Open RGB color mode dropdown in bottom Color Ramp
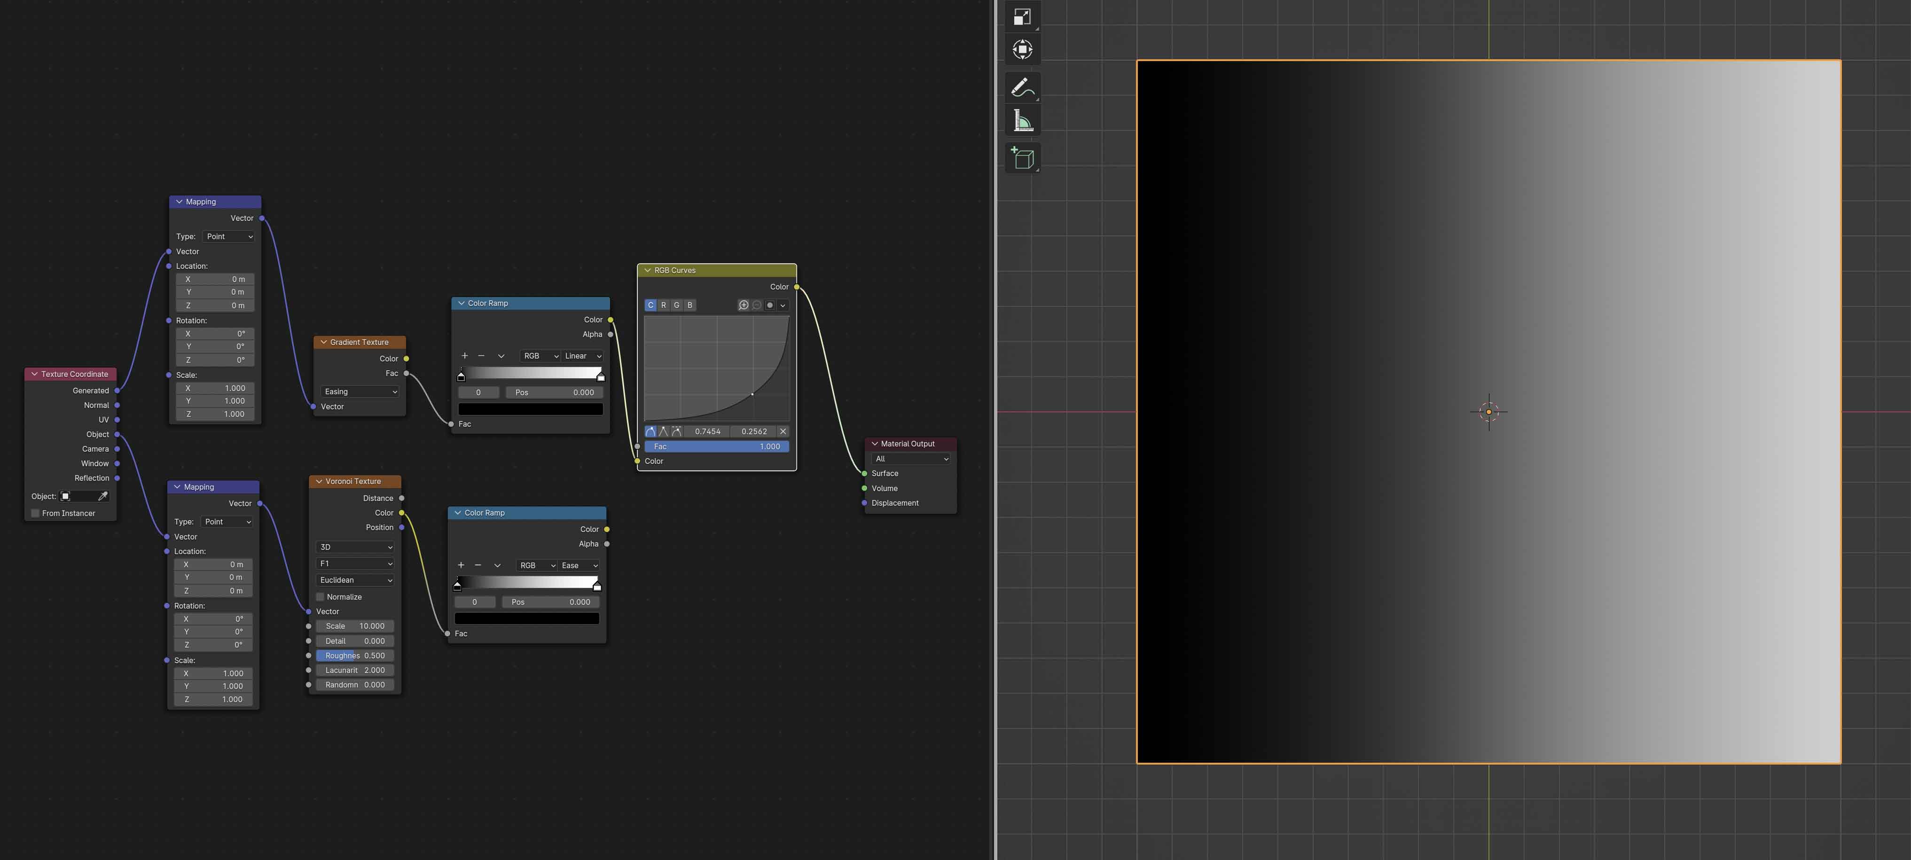The width and height of the screenshot is (1911, 860). click(x=536, y=565)
